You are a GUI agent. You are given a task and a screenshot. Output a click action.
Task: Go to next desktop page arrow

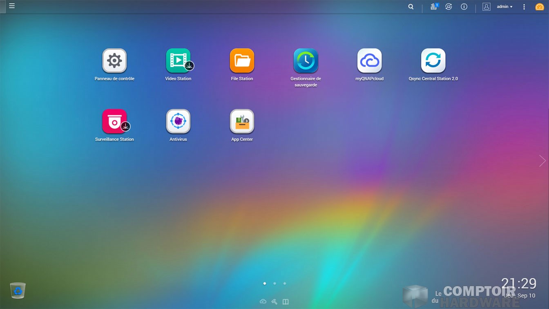542,161
